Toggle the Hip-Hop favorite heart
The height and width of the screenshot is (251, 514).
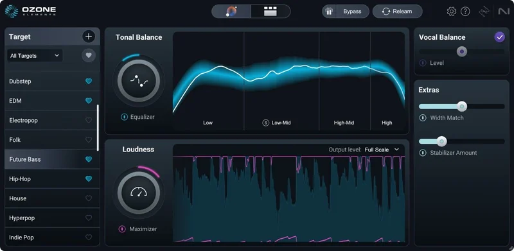[x=89, y=179]
